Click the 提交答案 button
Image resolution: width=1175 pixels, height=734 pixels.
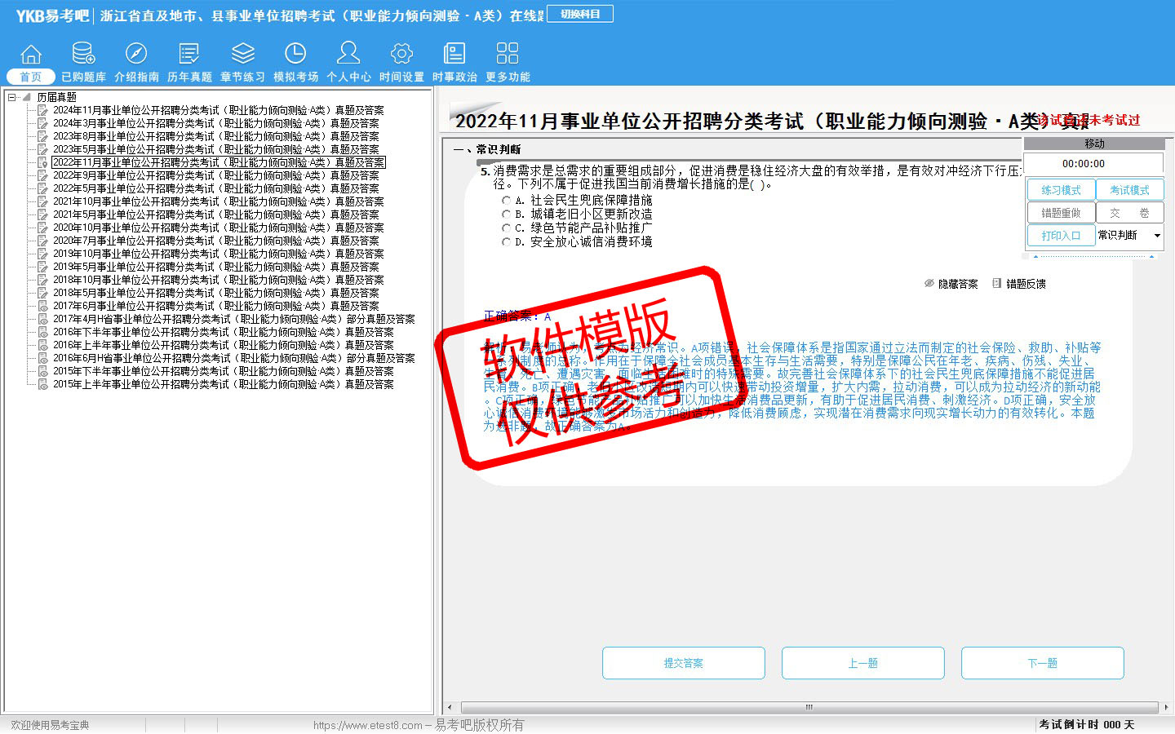pos(683,663)
